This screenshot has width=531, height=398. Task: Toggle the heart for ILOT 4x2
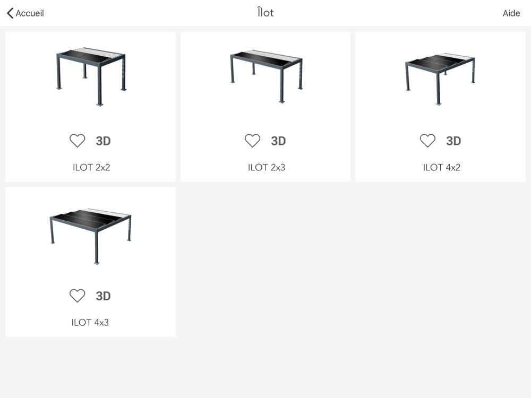pyautogui.click(x=427, y=141)
